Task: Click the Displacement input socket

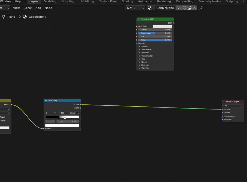Action: coord(222,116)
